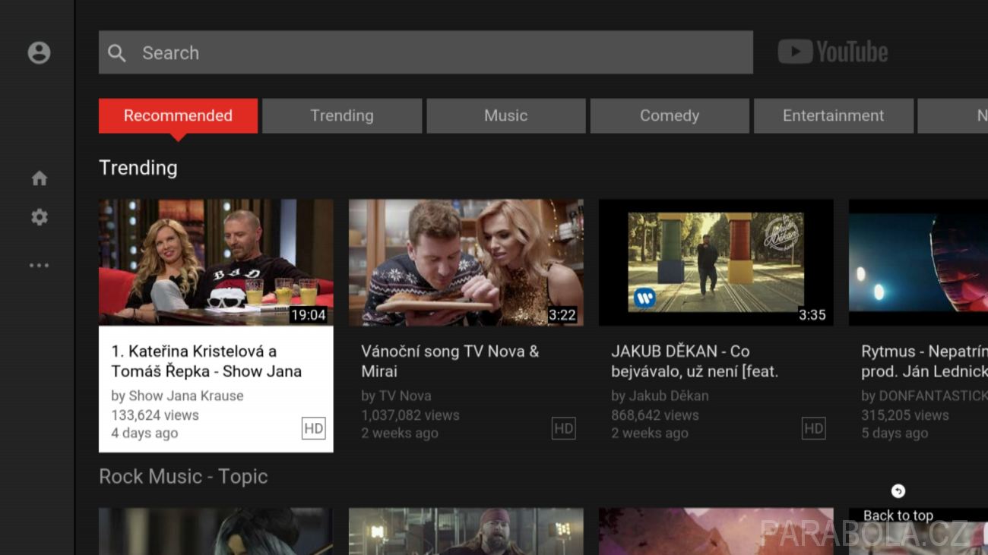Screen dimensions: 988x555
Task: Open the three-dots more menu
Action: (39, 266)
